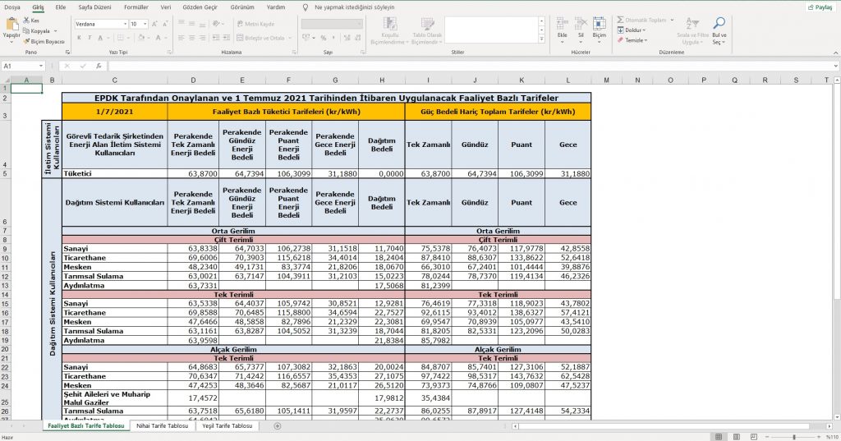
Task: Increase decimal places icon
Action: pos(346,38)
